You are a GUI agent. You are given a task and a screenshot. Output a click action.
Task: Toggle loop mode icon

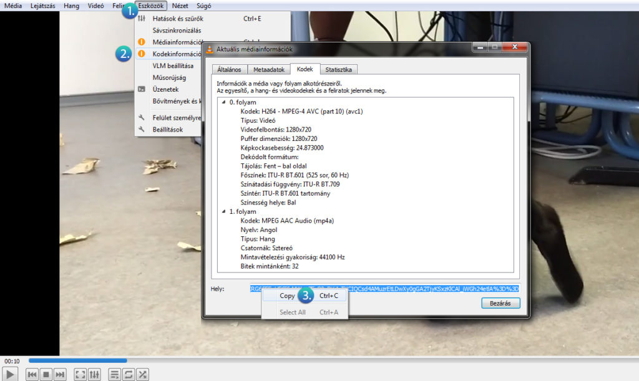click(129, 375)
